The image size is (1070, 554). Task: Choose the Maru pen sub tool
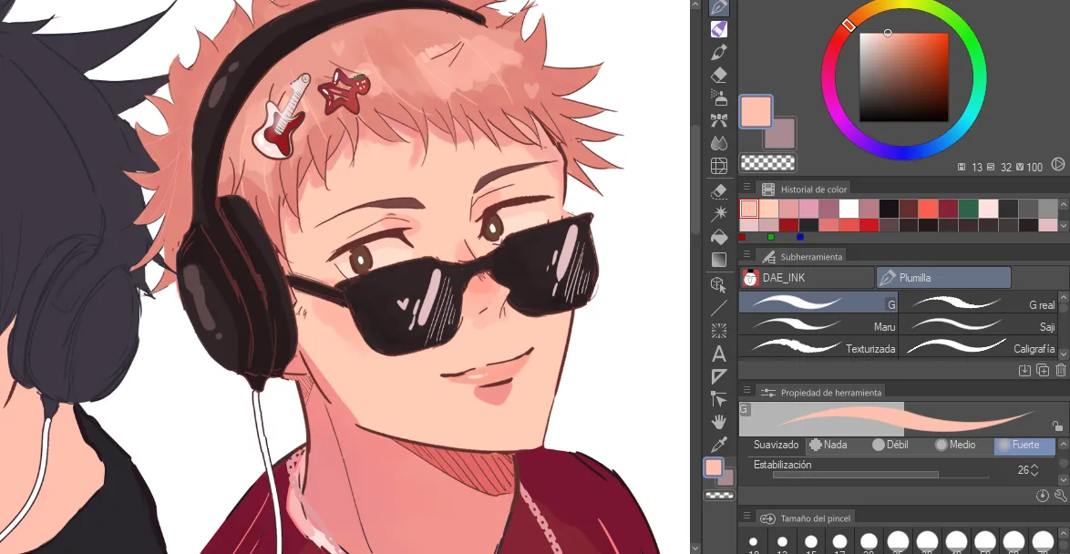[x=818, y=324]
